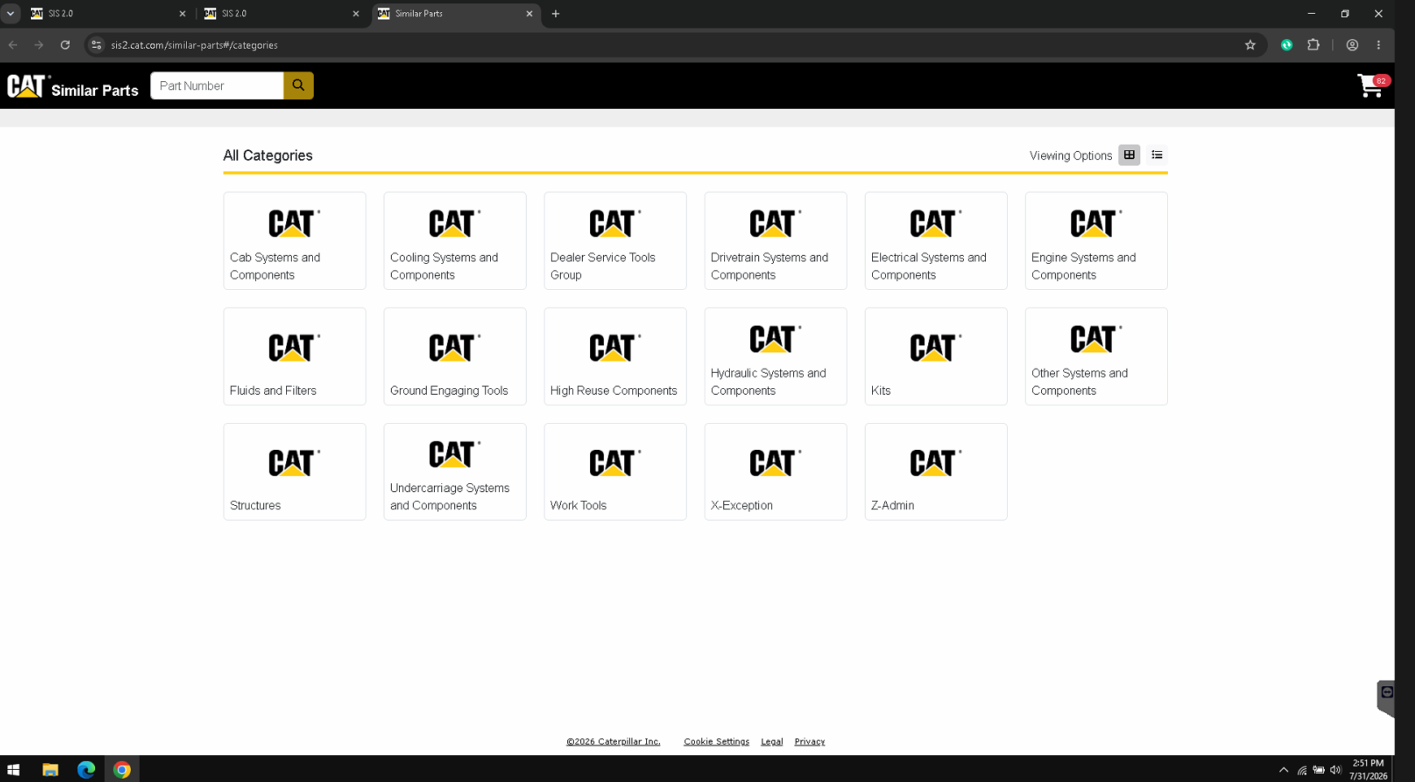Open Cooling Systems and Components category

(454, 240)
